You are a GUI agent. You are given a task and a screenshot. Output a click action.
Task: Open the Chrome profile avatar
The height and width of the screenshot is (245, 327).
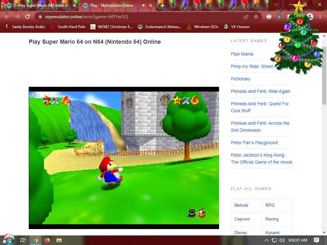pyautogui.click(x=310, y=17)
